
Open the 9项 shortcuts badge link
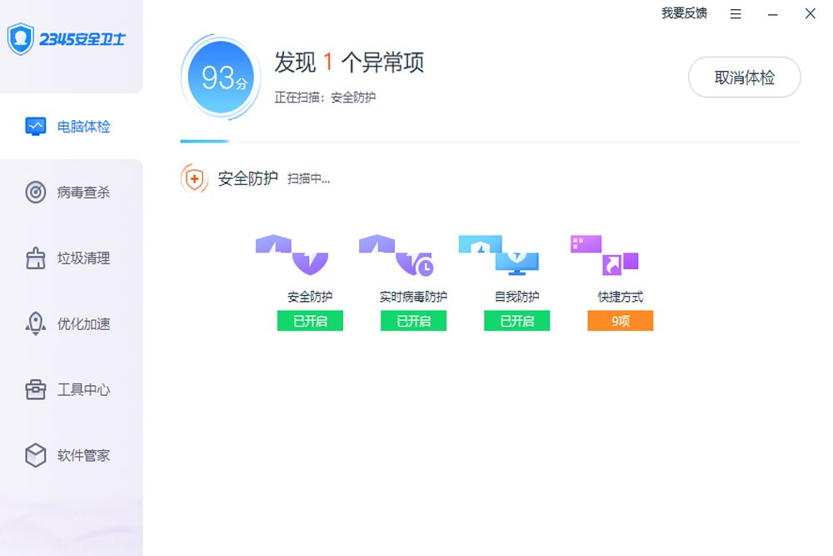(x=620, y=321)
